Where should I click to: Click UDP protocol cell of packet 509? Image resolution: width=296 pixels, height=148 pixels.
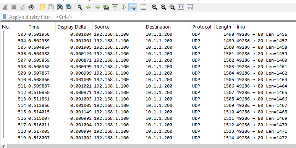coord(196,73)
